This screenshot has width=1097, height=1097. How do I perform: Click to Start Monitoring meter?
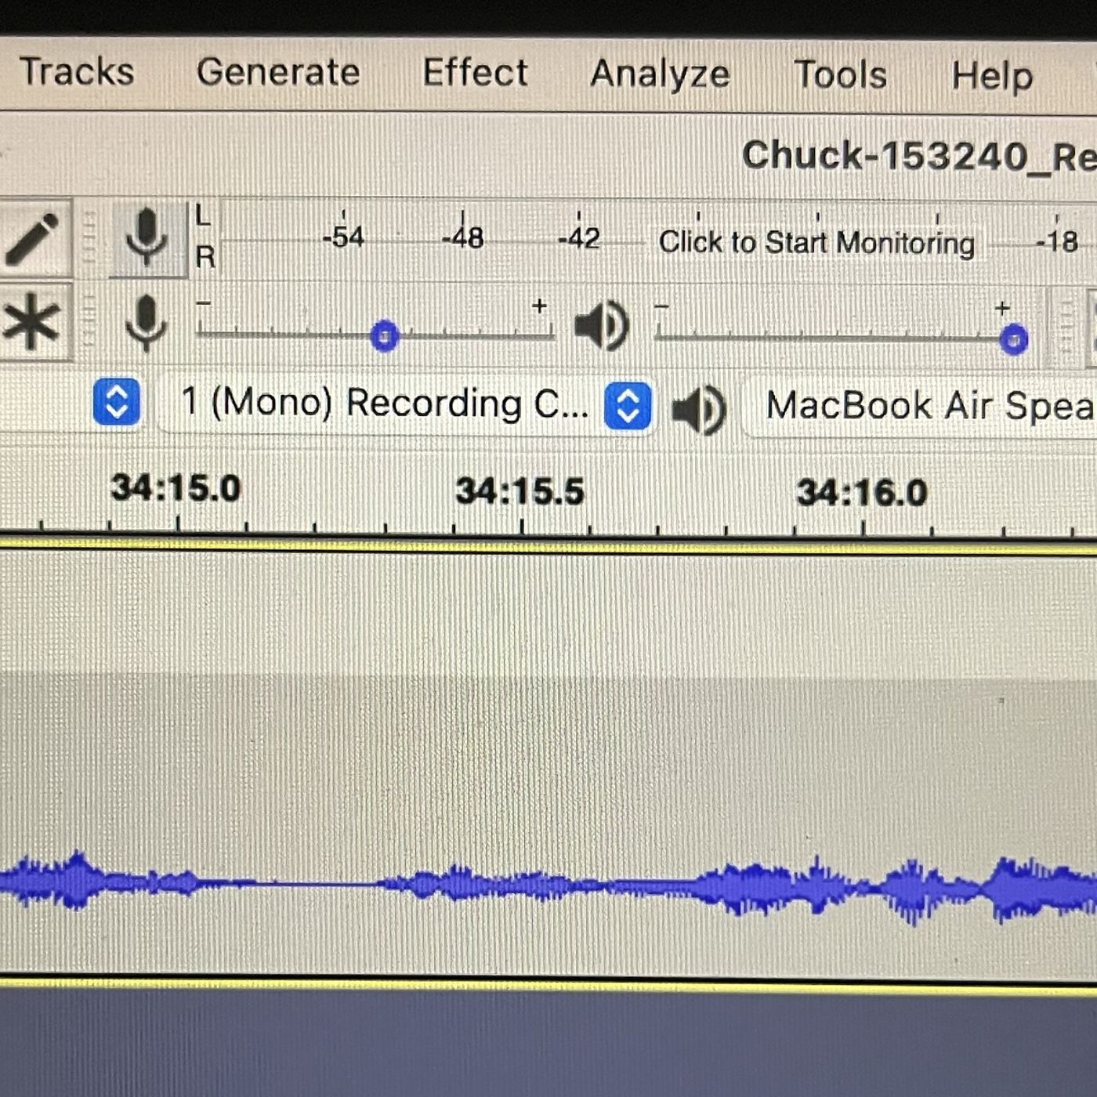[816, 242]
